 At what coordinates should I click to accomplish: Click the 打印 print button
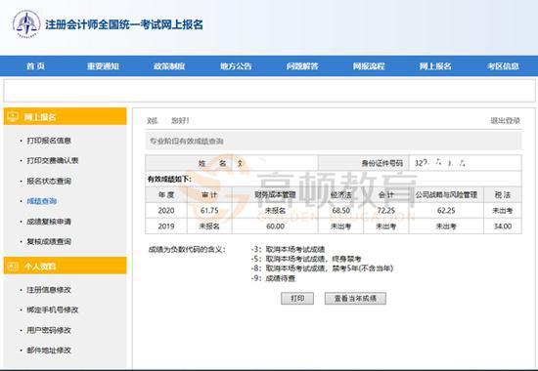297,299
